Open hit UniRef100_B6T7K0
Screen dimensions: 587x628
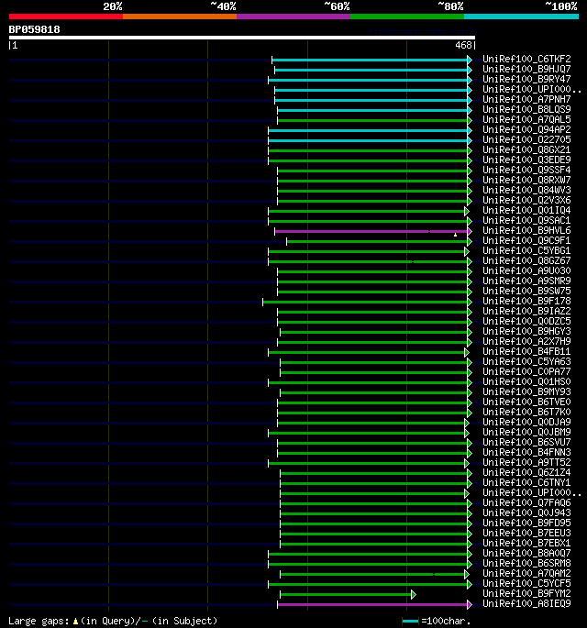(x=526, y=413)
